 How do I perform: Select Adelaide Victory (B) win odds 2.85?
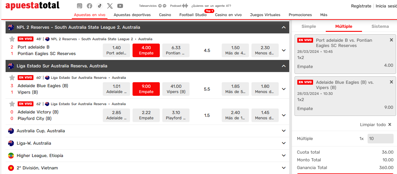point(116,115)
